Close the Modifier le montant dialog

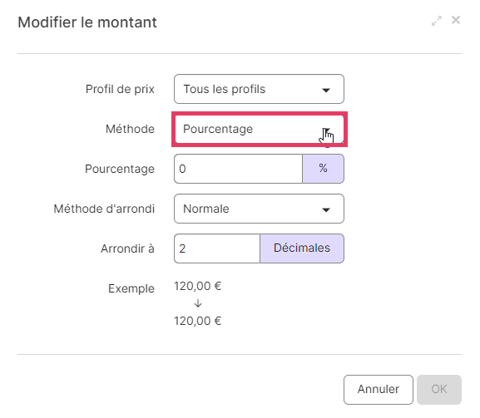456,20
